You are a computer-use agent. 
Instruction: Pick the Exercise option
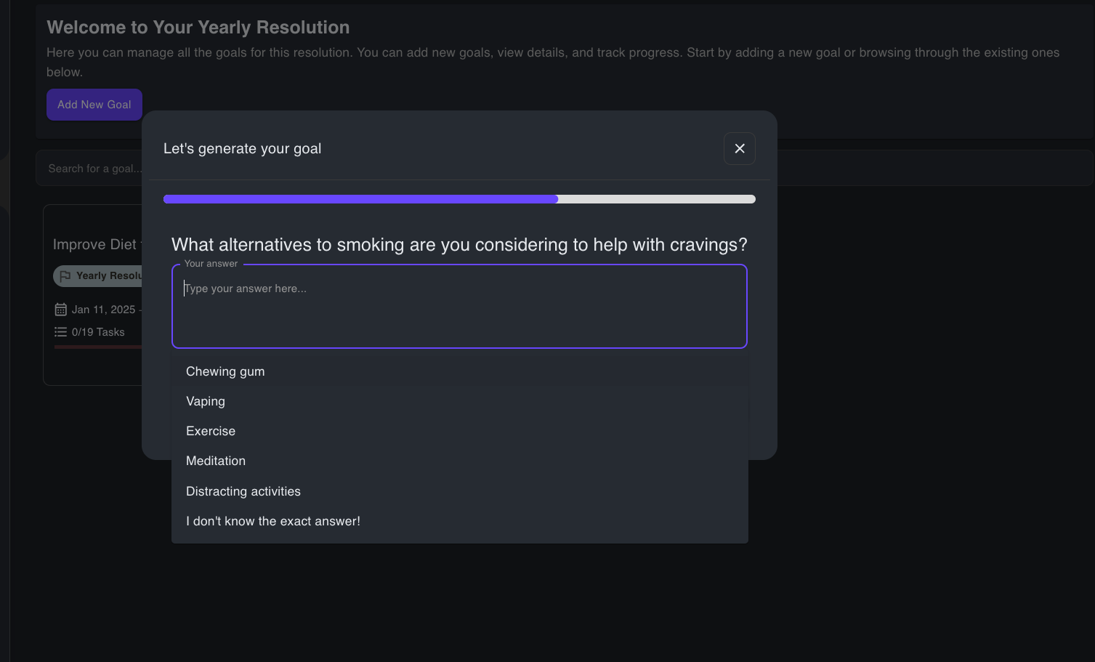pos(211,431)
